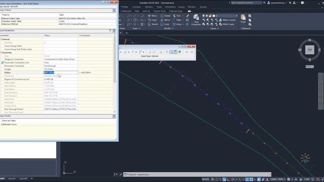324x182 pixels.
Task: Select the Fillet tool
Action: pos(177,20)
